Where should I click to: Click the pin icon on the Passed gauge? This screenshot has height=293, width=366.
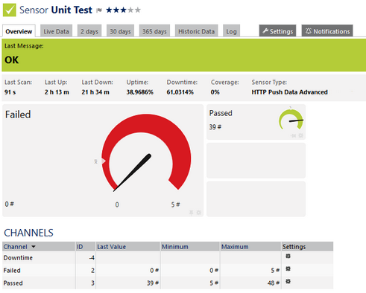(294, 135)
